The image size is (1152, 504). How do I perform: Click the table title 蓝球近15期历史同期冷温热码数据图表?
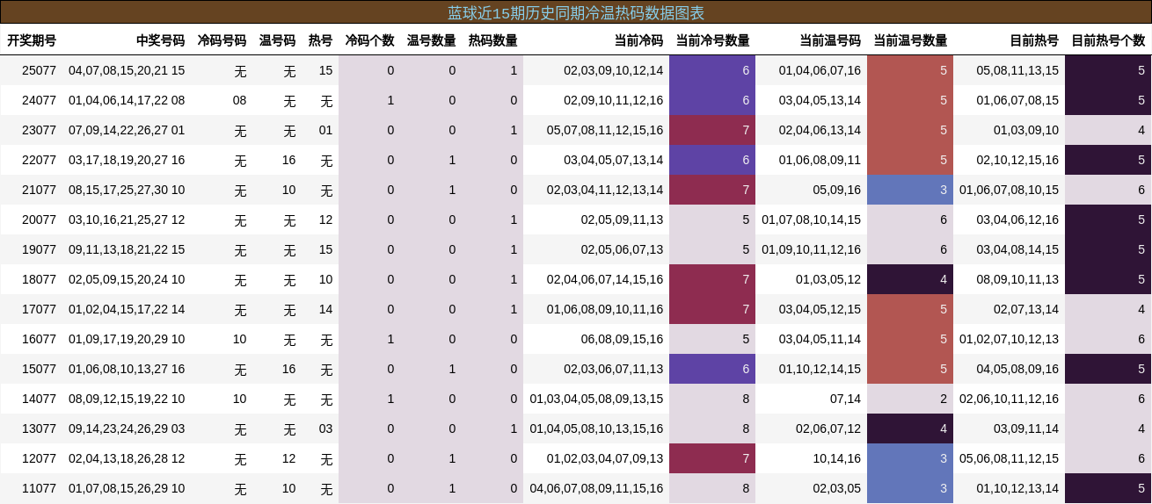[576, 12]
